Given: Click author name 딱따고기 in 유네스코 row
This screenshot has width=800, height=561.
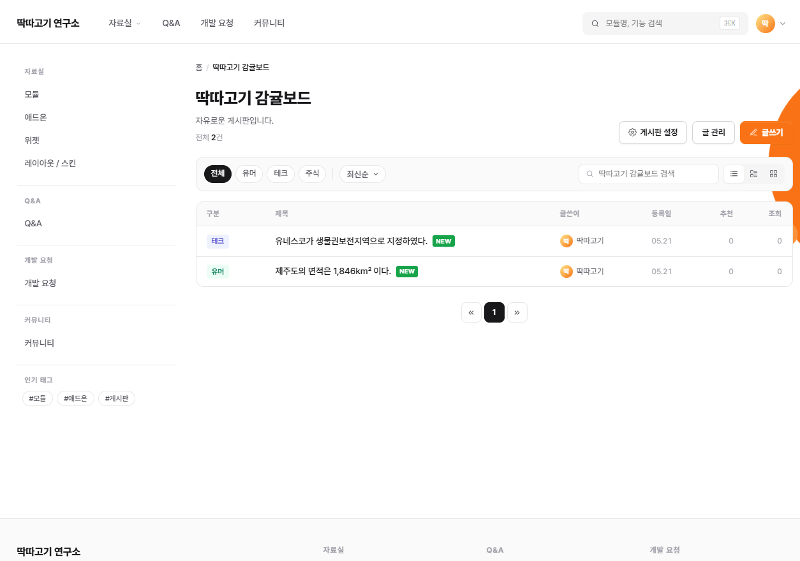Looking at the screenshot, I should point(590,241).
